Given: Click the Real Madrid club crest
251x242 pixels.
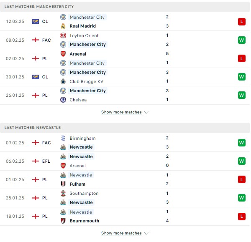Looking at the screenshot, I should [63, 26].
